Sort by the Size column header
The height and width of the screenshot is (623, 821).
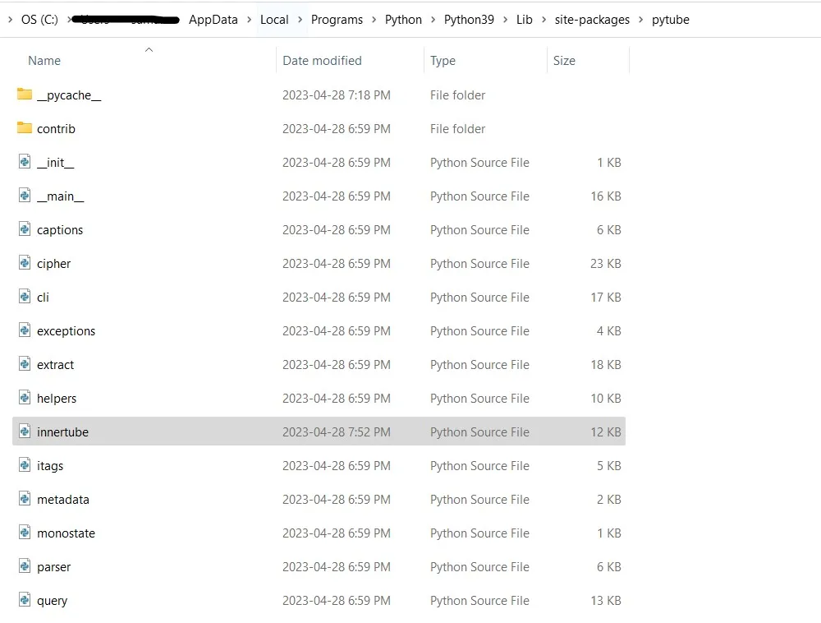[564, 61]
